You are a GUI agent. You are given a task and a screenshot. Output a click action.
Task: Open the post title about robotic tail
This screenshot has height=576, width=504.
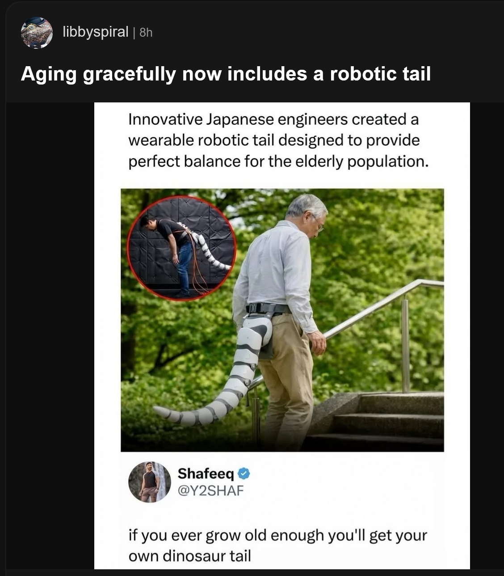tap(226, 74)
